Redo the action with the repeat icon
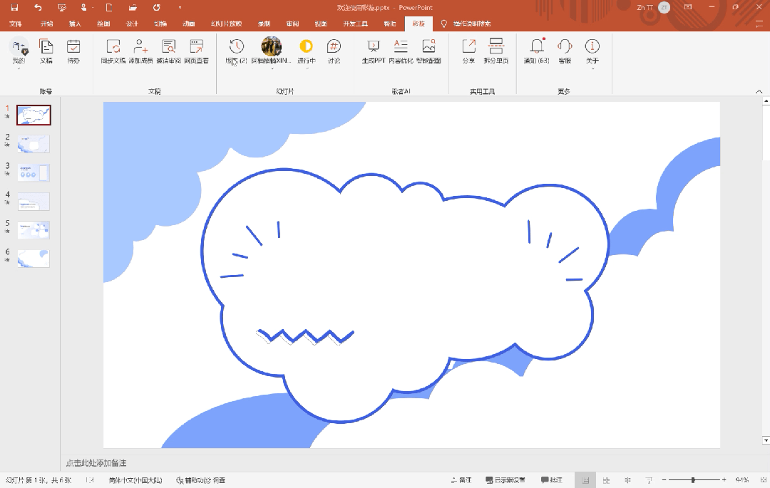 coord(157,7)
